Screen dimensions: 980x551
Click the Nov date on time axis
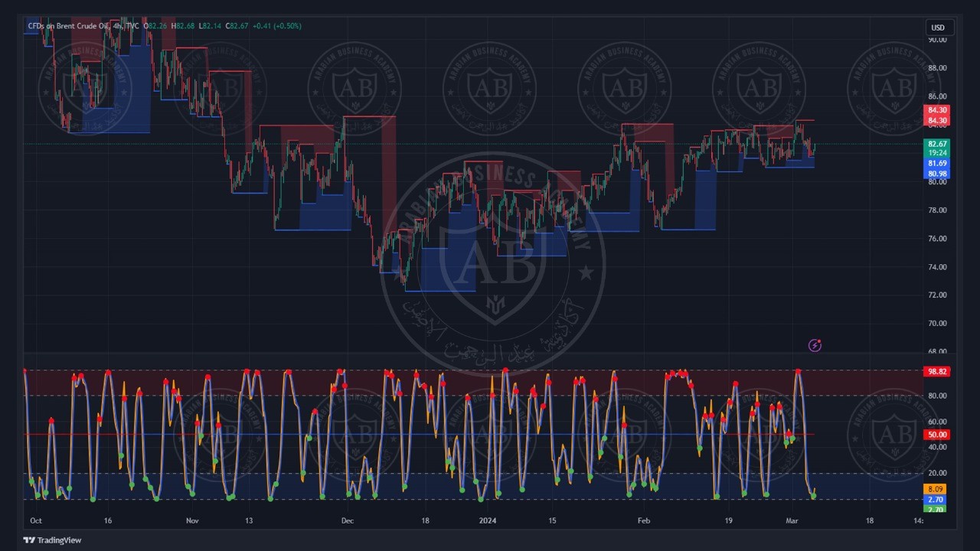(192, 521)
